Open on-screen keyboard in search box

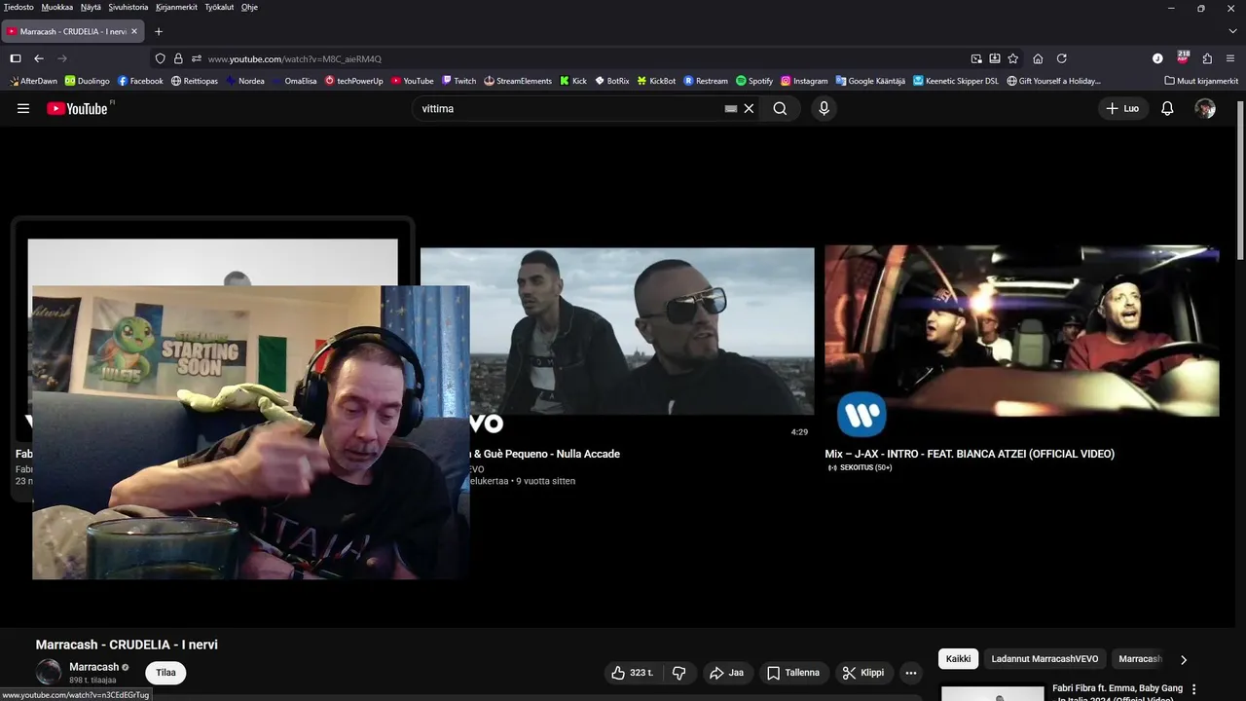click(731, 109)
